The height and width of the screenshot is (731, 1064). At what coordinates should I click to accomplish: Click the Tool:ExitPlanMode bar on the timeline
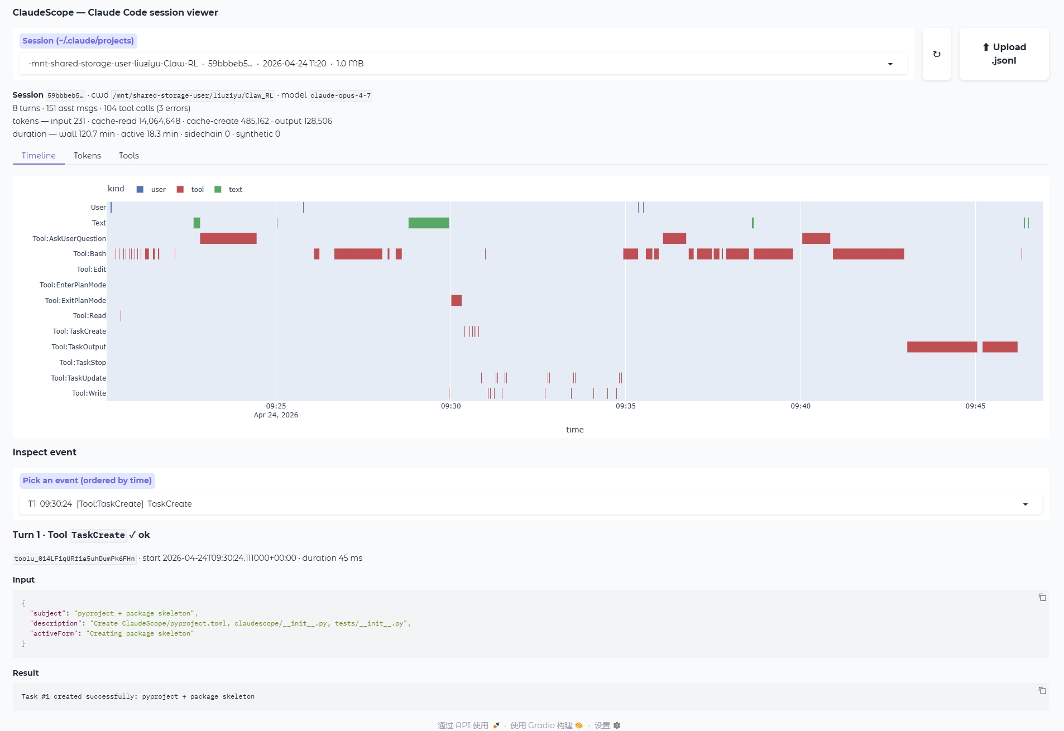[x=456, y=300]
